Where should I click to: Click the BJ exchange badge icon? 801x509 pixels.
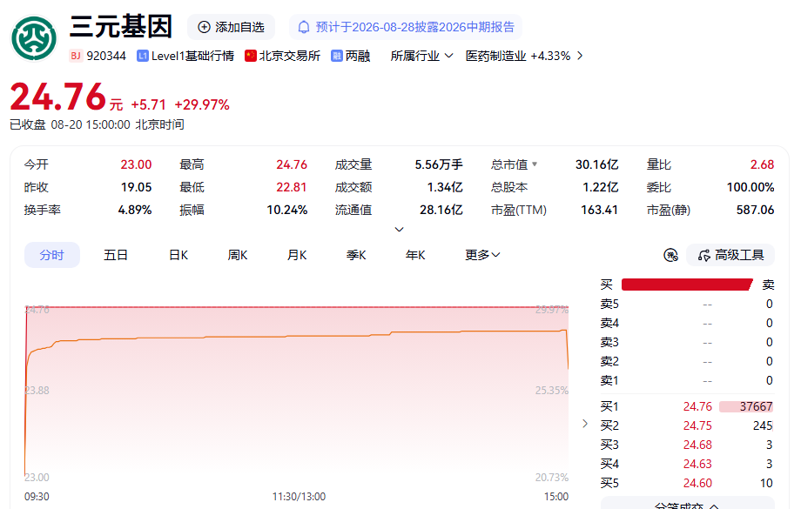tap(76, 56)
